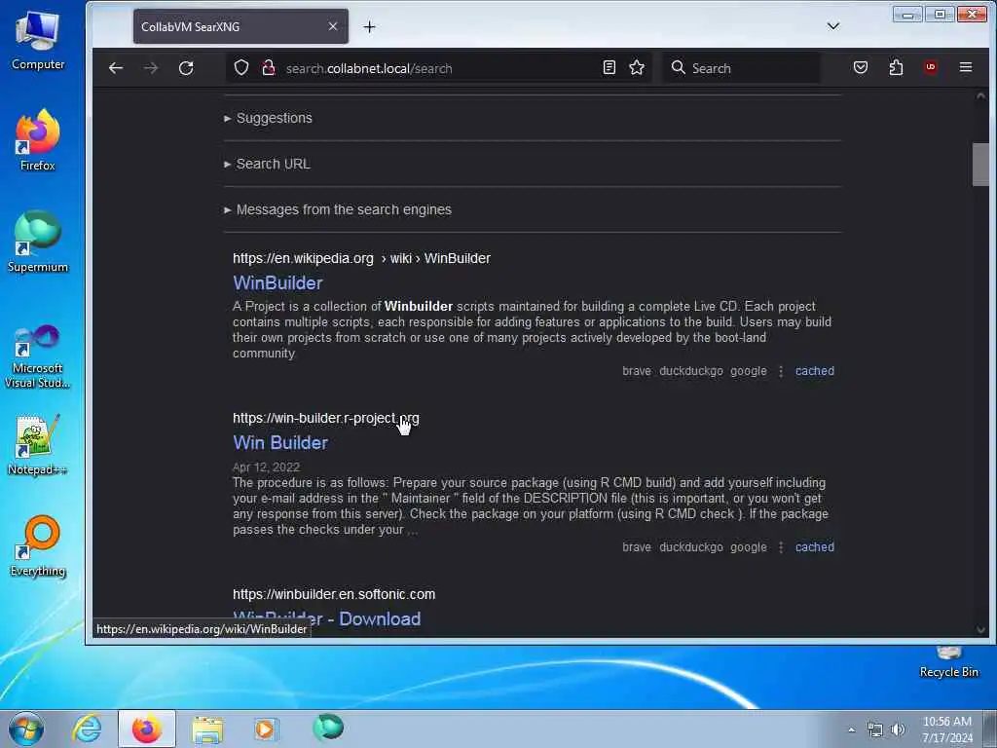Click the winbuilder.en.softonic.com result URL
997x748 pixels.
point(334,594)
